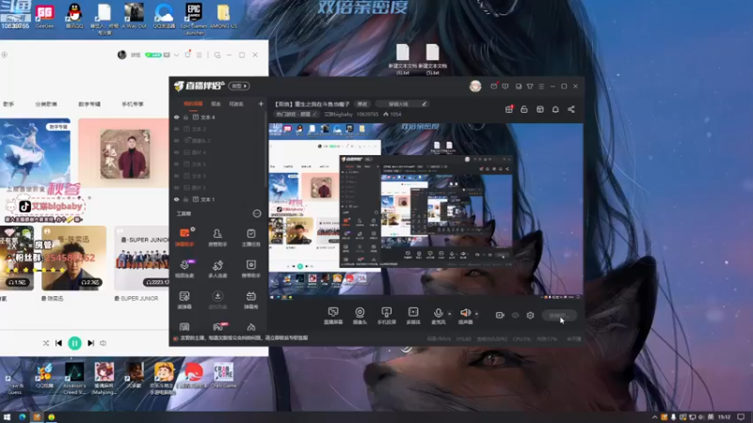Viewport: 753px width, 423px height.
Task: Switch to the third scene tab
Action: [236, 104]
